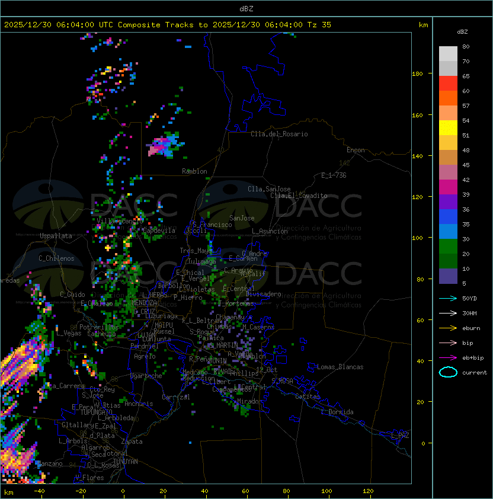Click the yellow eburn arrow in legend
This screenshot has height=499, width=493.
coord(448,328)
